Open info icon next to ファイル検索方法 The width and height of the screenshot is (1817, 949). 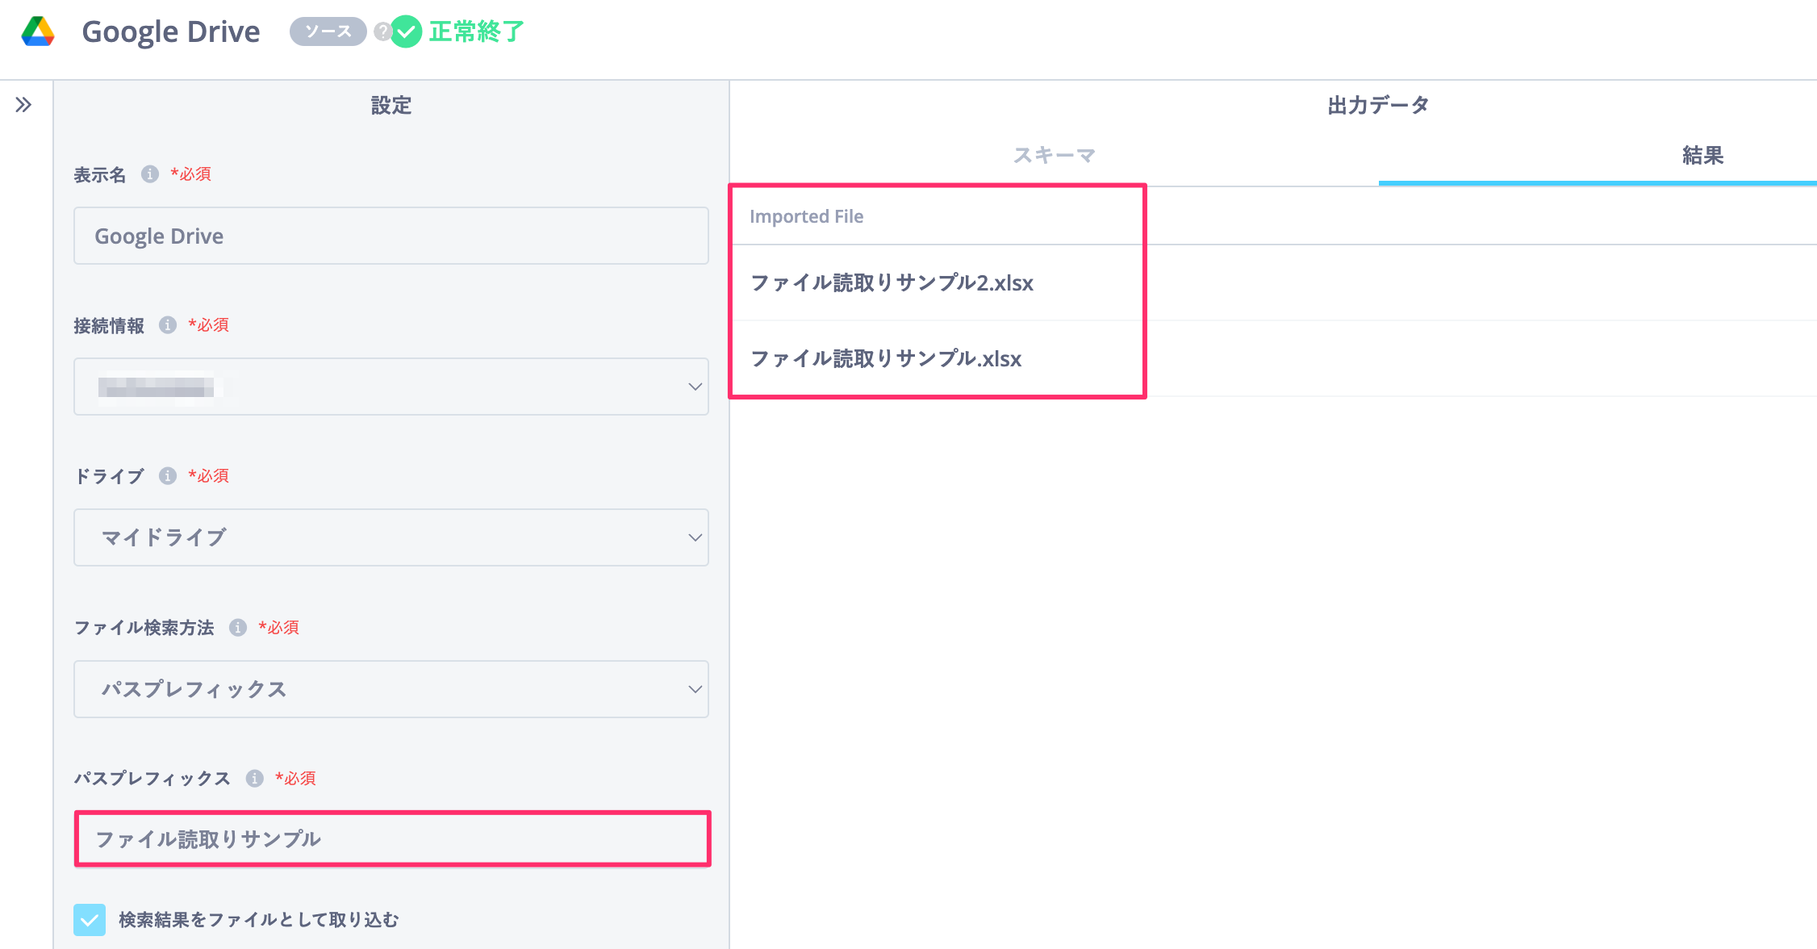[238, 627]
